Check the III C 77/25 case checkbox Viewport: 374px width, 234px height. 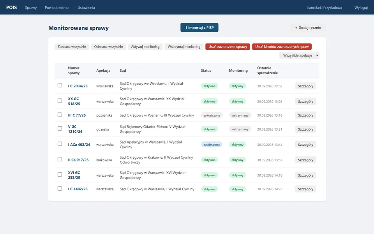click(60, 115)
